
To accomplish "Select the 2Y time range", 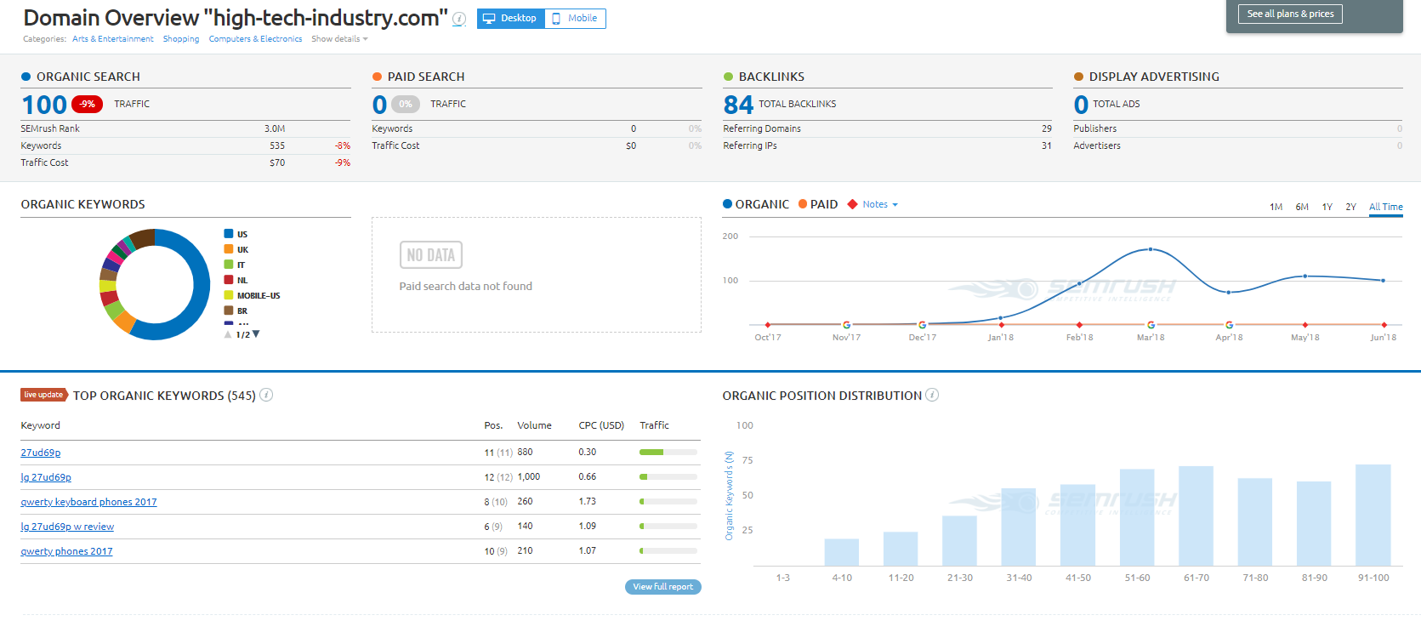I will (1350, 207).
